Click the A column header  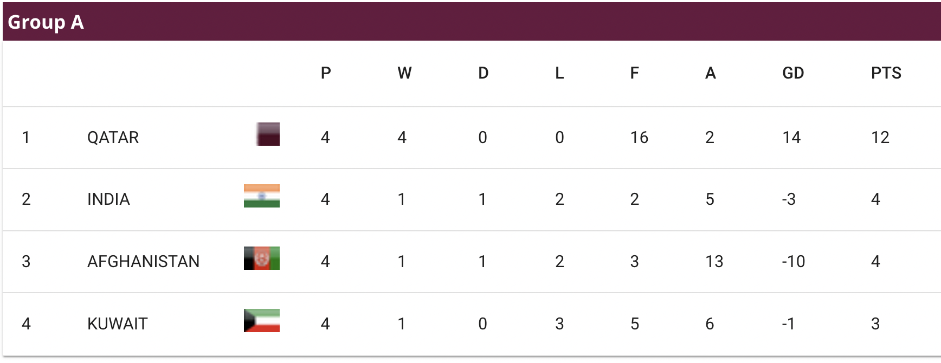(x=711, y=73)
